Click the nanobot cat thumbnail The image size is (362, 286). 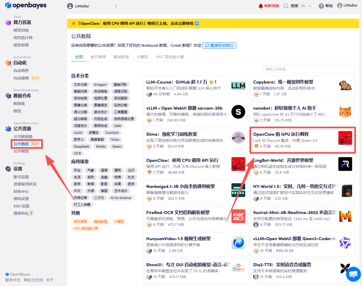click(345, 112)
